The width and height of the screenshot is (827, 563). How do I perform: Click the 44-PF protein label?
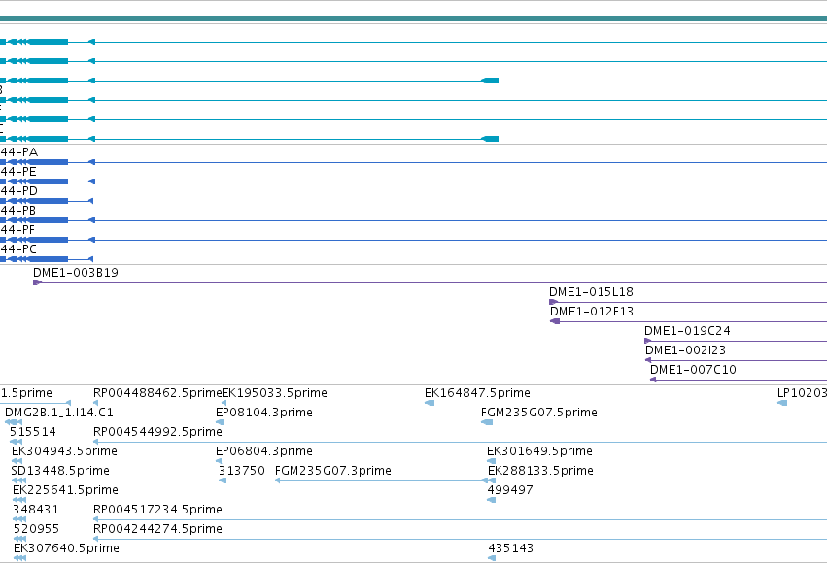tap(17, 230)
